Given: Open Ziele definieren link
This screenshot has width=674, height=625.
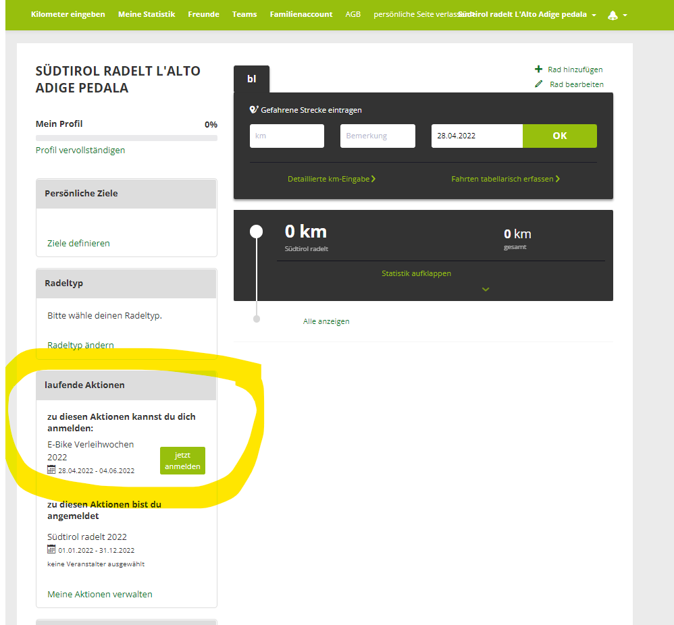Looking at the screenshot, I should coord(78,243).
